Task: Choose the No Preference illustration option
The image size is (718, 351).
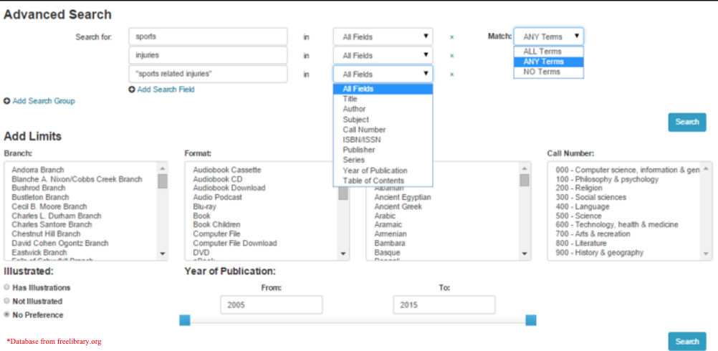Action: 7,314
